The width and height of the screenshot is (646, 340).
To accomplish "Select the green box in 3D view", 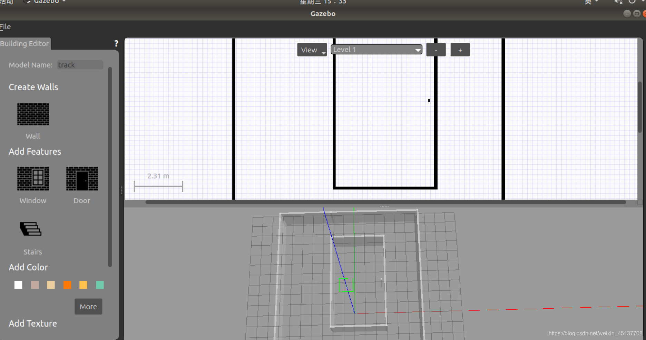I will pyautogui.click(x=346, y=285).
